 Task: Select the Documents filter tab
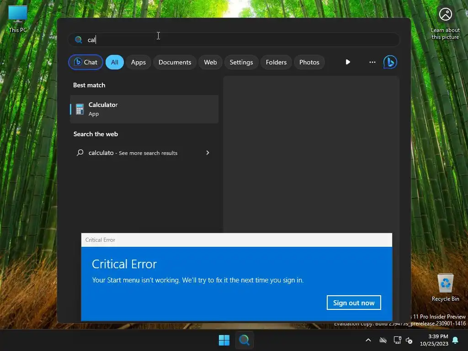click(175, 62)
